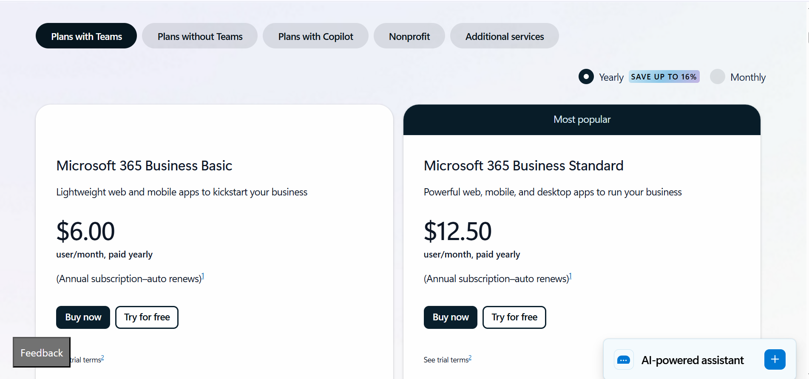The height and width of the screenshot is (379, 809).
Task: Click Try for free for Business Standard
Action: pos(514,317)
